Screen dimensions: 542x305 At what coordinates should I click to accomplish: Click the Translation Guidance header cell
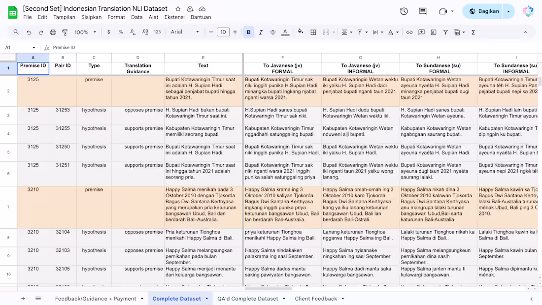(x=138, y=68)
